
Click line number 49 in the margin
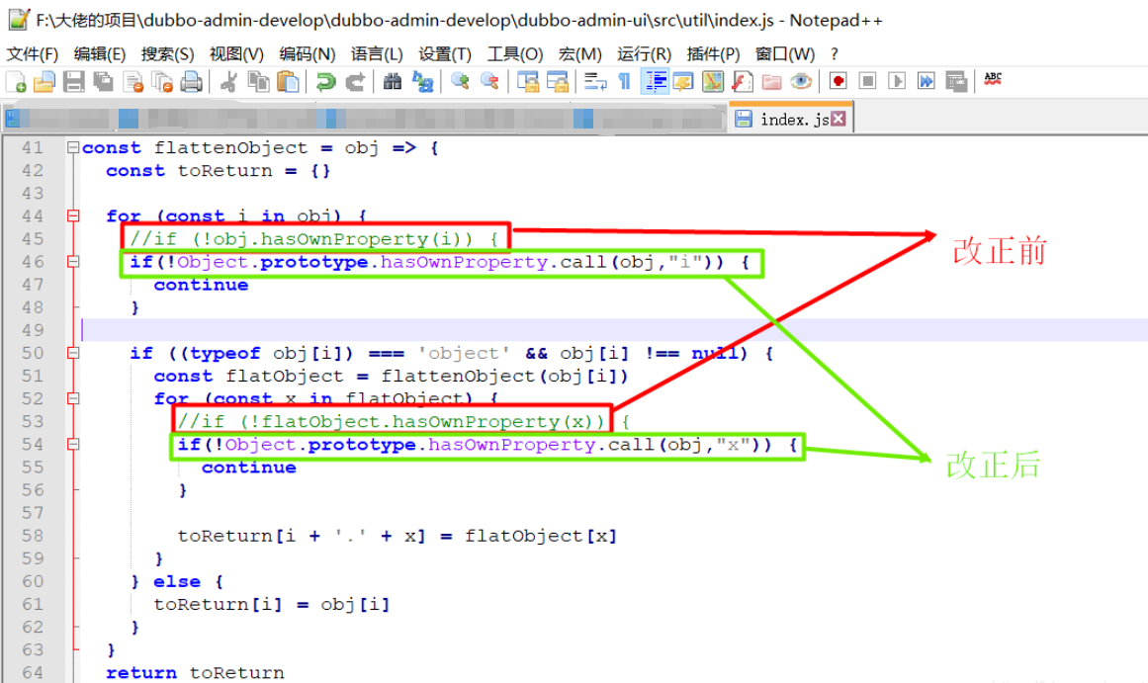33,330
